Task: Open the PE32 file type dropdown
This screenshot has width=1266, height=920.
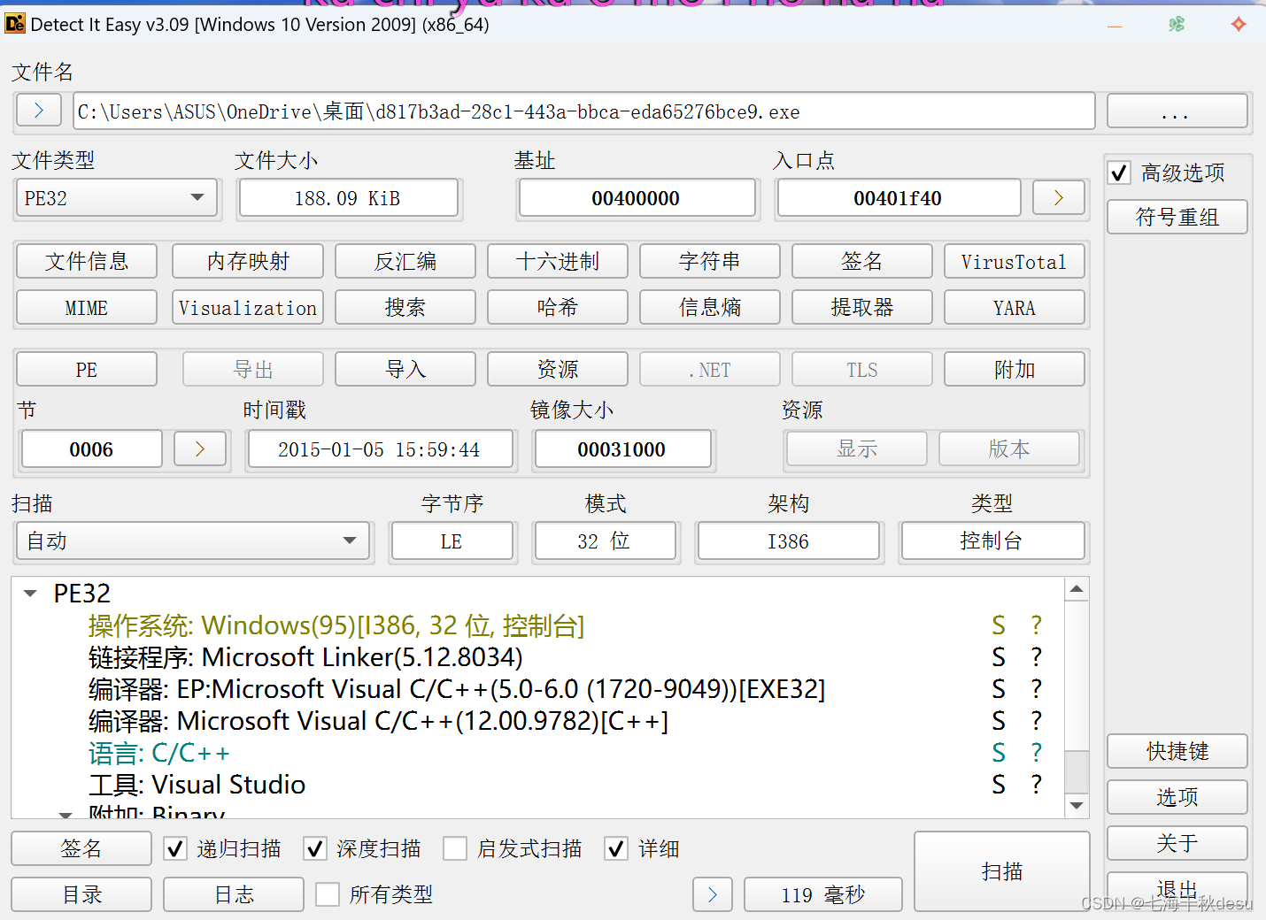Action: [197, 197]
